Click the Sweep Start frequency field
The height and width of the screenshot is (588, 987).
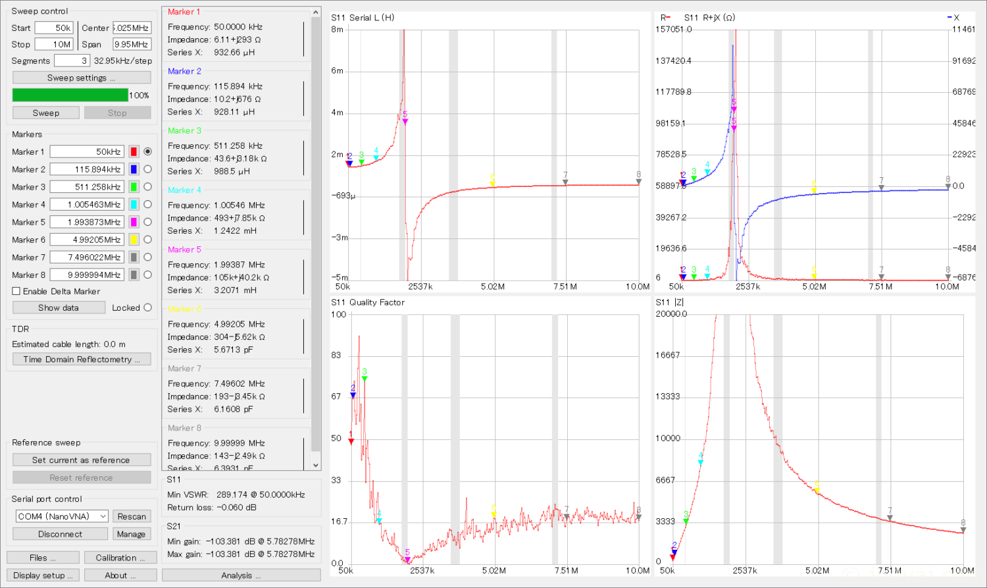click(x=54, y=28)
